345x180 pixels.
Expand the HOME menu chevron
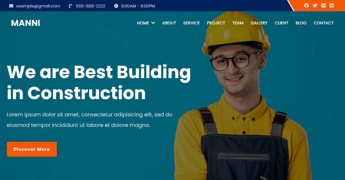(x=153, y=23)
